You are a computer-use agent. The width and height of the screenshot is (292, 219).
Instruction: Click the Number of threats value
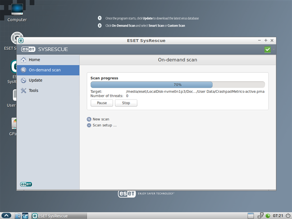coord(127,96)
